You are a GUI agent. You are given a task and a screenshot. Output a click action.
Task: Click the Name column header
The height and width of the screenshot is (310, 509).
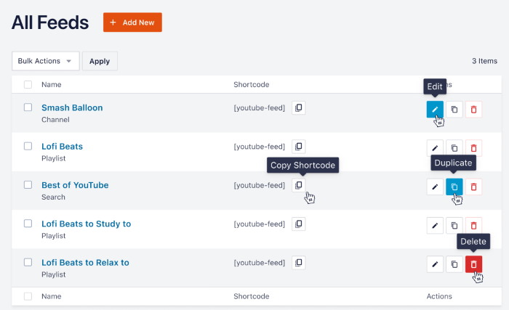51,85
